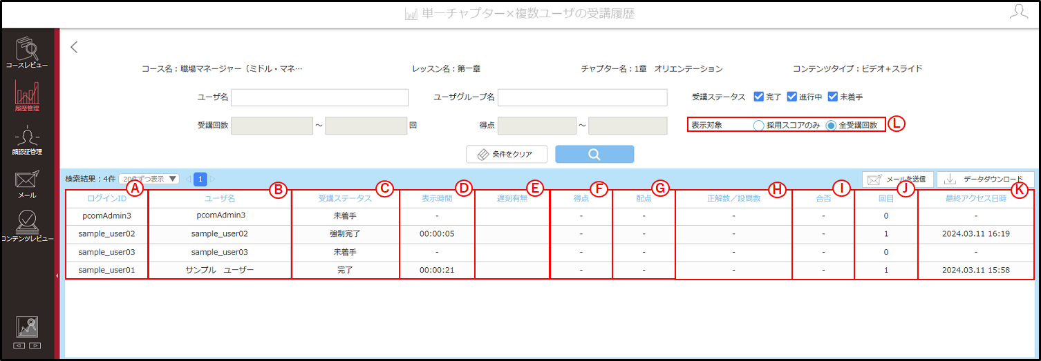Toggle the 完了 status checkbox
Screen dimensions: 1041x361
tap(758, 97)
